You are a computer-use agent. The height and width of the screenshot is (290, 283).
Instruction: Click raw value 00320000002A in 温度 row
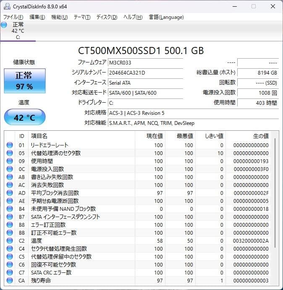pyautogui.click(x=251, y=241)
